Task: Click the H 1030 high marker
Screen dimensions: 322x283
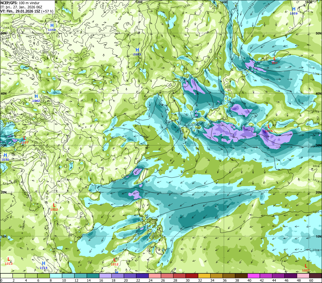Action: point(5,157)
